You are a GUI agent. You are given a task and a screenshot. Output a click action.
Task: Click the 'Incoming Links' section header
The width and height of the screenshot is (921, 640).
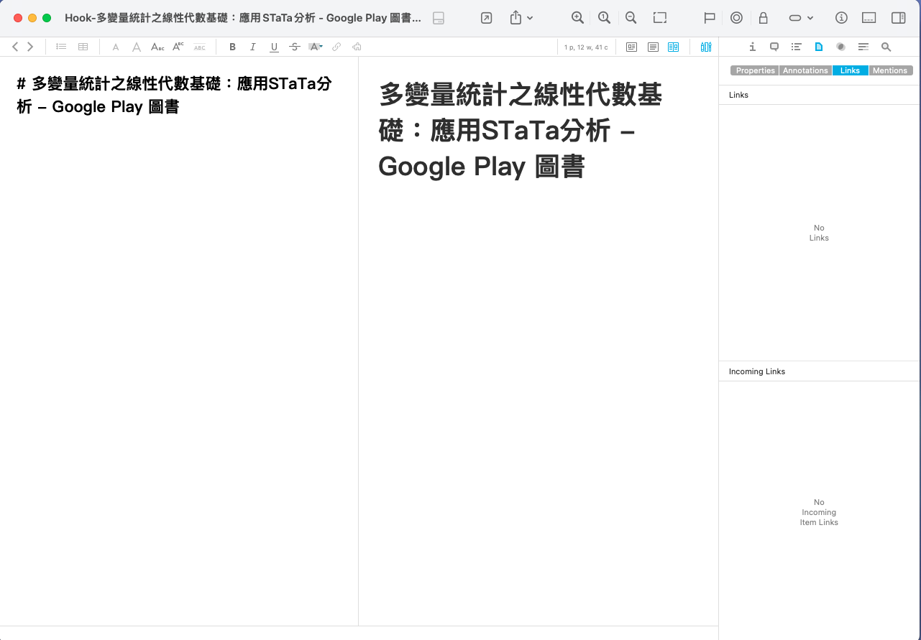[x=757, y=371]
